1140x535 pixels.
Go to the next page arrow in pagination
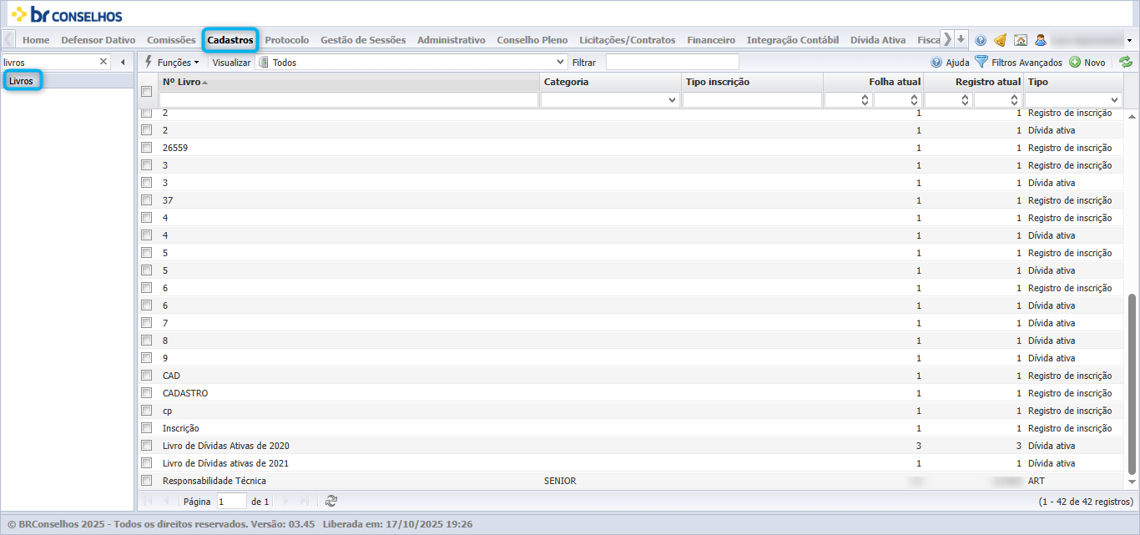click(286, 501)
